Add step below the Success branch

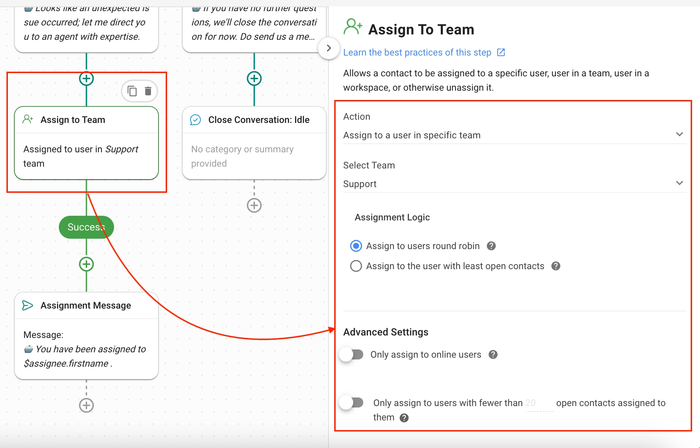click(86, 264)
